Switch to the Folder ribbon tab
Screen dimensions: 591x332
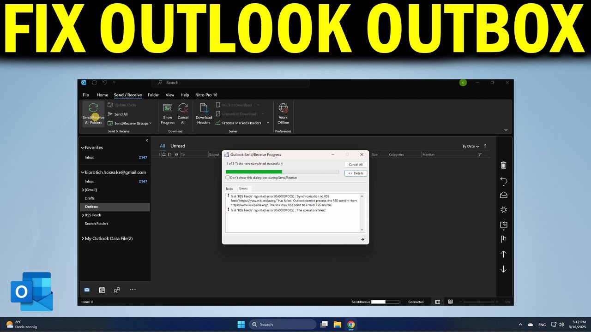(153, 95)
